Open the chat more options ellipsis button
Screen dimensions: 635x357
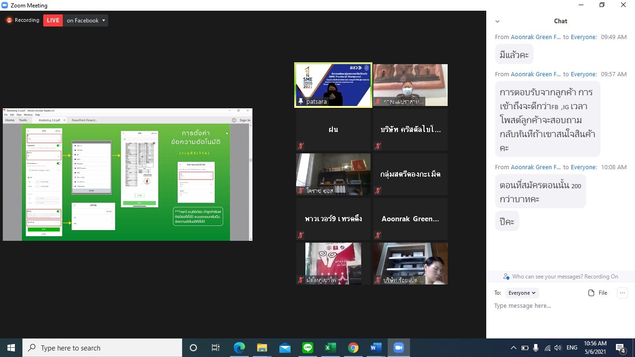coord(622,293)
